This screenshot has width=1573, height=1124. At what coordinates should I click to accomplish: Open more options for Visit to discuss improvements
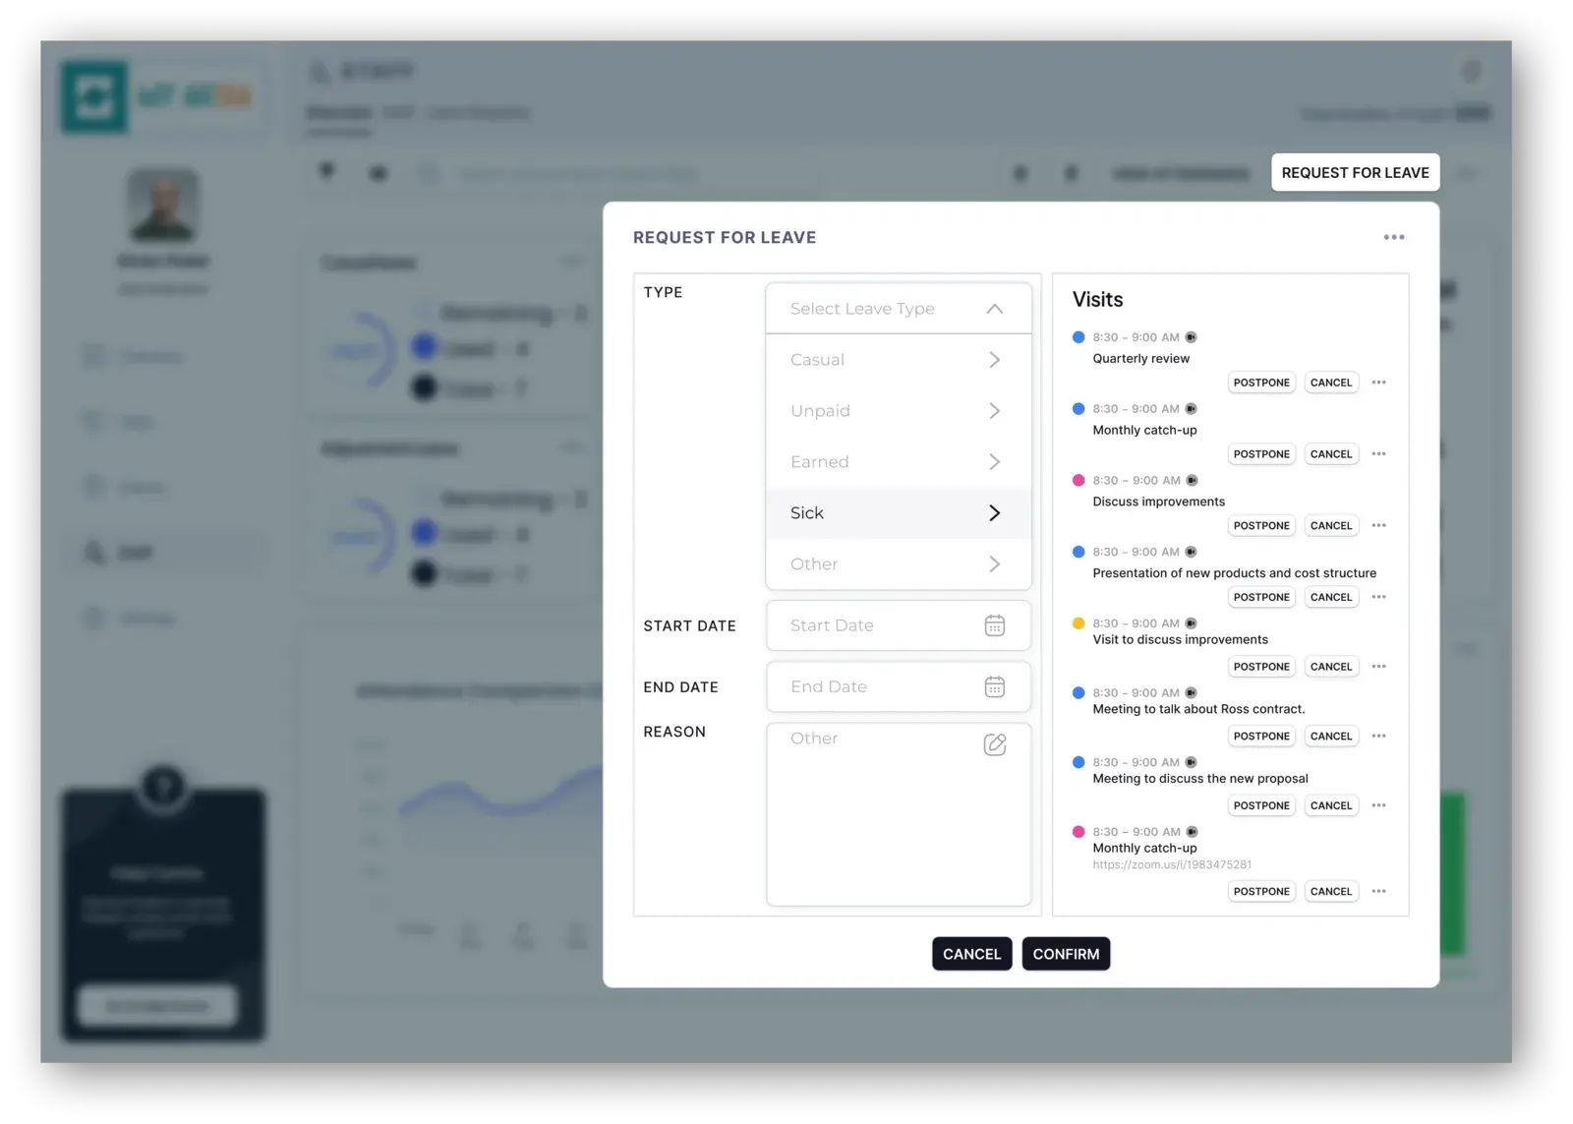pyautogui.click(x=1378, y=667)
